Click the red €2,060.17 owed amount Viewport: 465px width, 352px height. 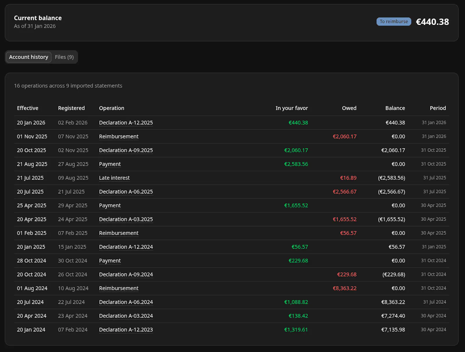[x=344, y=137]
